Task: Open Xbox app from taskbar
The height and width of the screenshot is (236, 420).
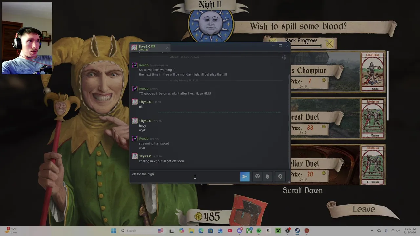Action: pos(249,231)
